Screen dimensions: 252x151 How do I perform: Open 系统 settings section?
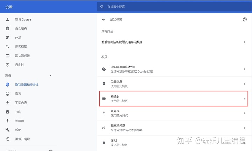[18, 130]
